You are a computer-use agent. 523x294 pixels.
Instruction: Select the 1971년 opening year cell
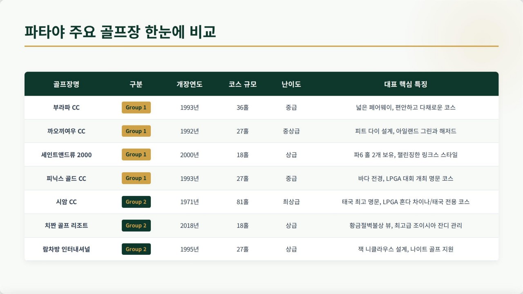(x=190, y=202)
